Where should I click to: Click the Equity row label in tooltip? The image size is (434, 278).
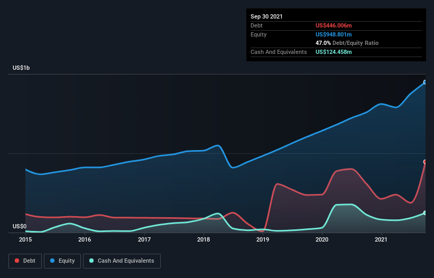(x=258, y=34)
